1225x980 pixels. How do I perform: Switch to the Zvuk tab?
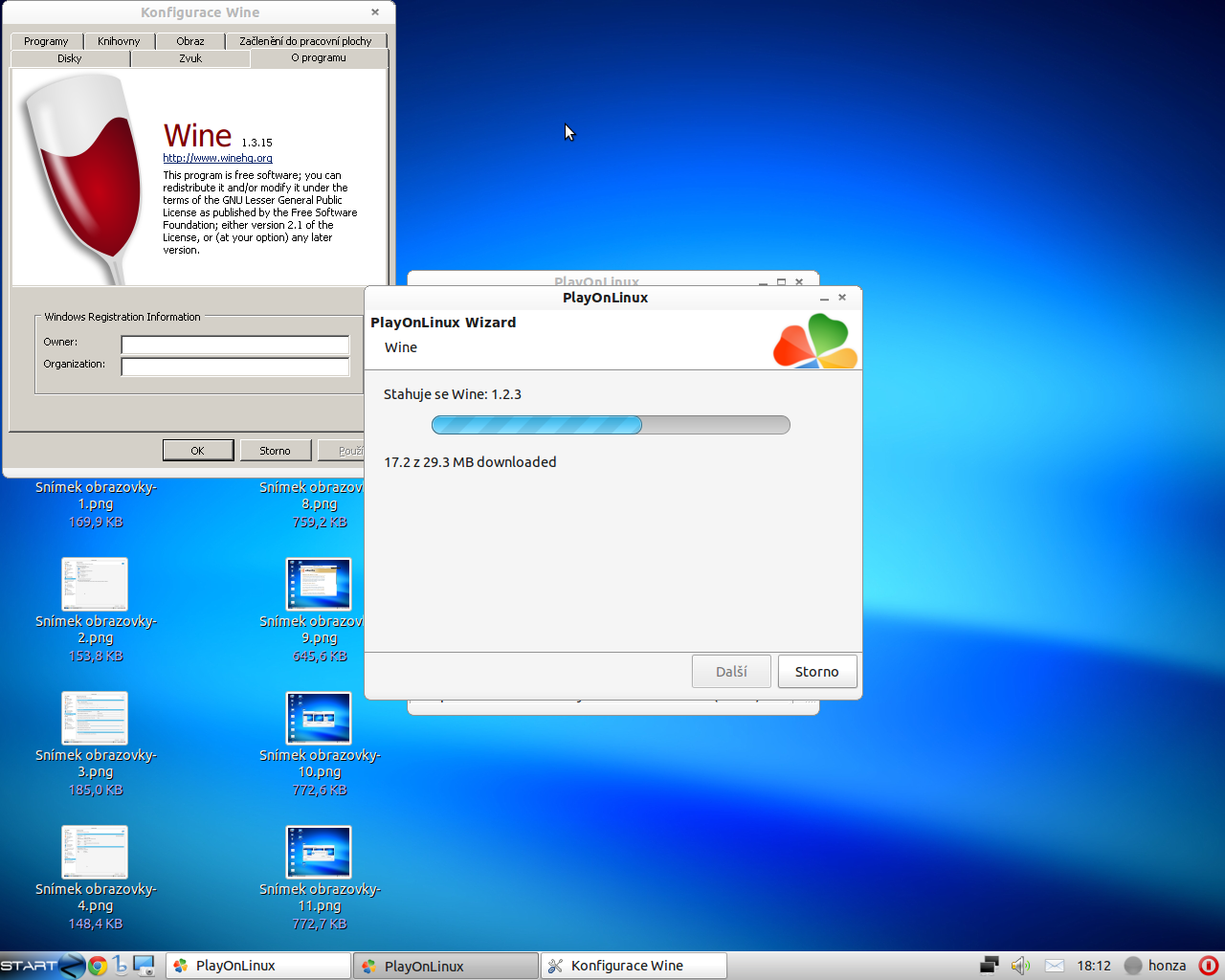click(190, 58)
